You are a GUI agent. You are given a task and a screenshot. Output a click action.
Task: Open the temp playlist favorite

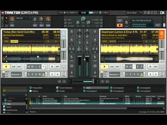tap(96, 88)
